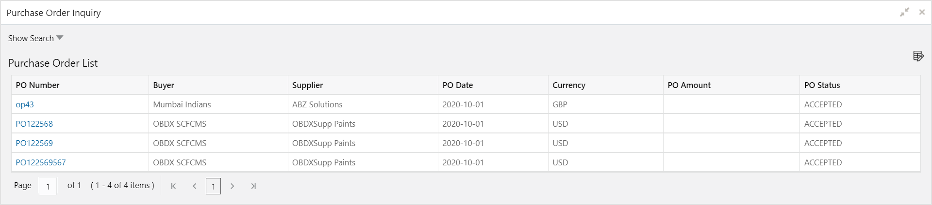This screenshot has height=205, width=932.
Task: Sort by PO Date column header
Action: coord(457,85)
